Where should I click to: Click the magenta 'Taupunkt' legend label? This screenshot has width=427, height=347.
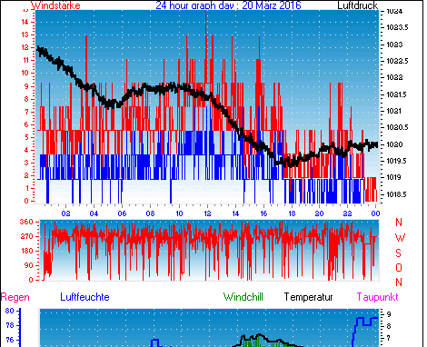pyautogui.click(x=377, y=297)
